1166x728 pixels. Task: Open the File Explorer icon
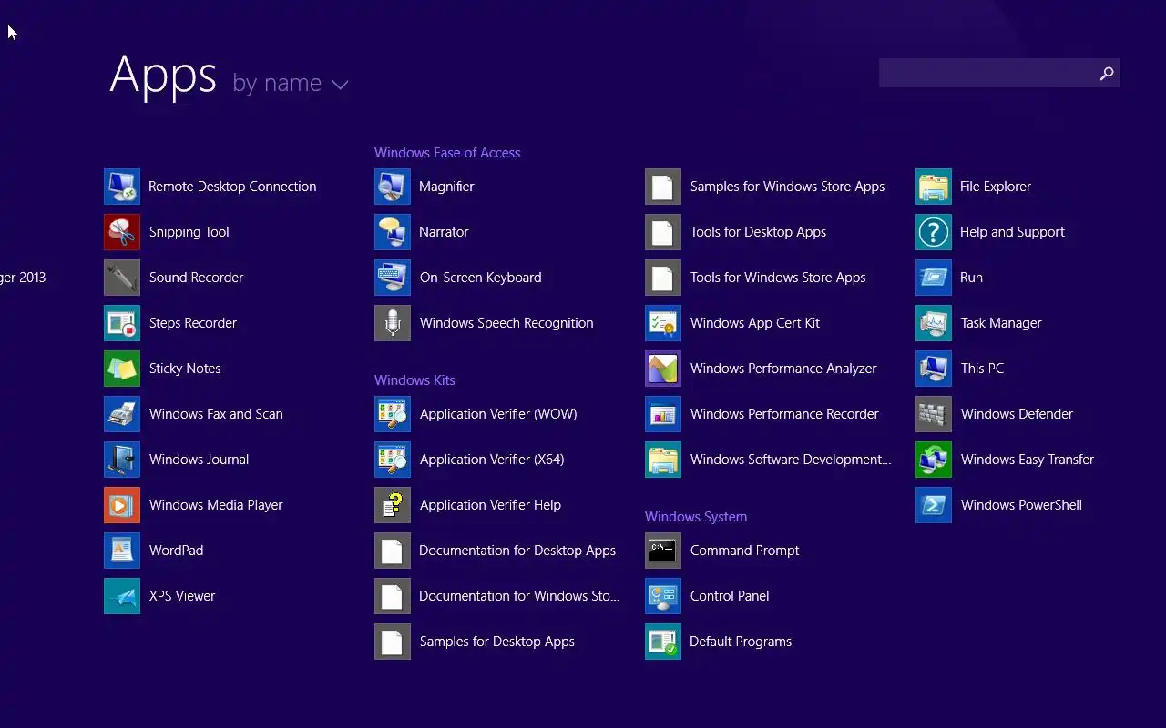(x=934, y=187)
